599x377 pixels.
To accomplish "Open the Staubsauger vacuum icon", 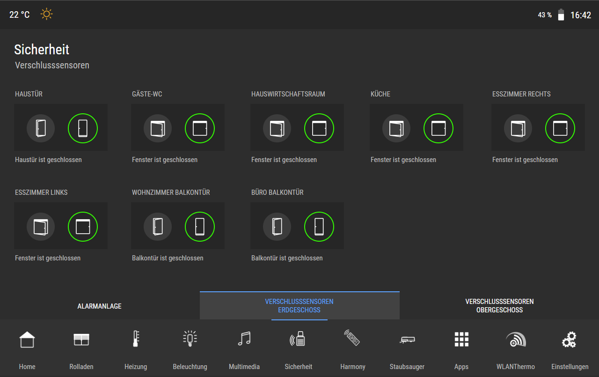I will coord(407,340).
